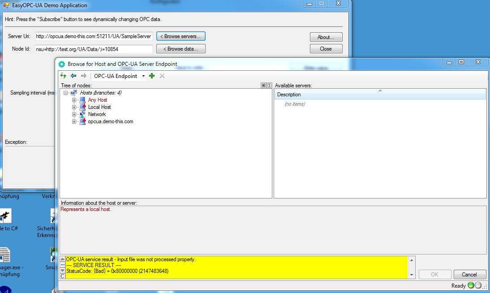This screenshot has height=293, width=490.
Task: Click the Close button in demo application
Action: pyautogui.click(x=326, y=49)
